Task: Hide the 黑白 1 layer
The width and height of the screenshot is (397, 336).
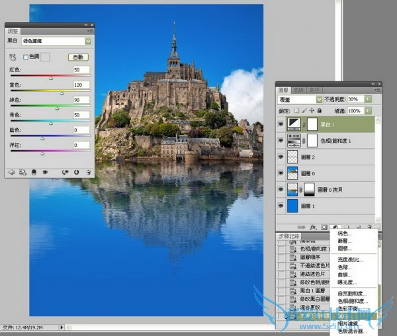Action: point(281,124)
